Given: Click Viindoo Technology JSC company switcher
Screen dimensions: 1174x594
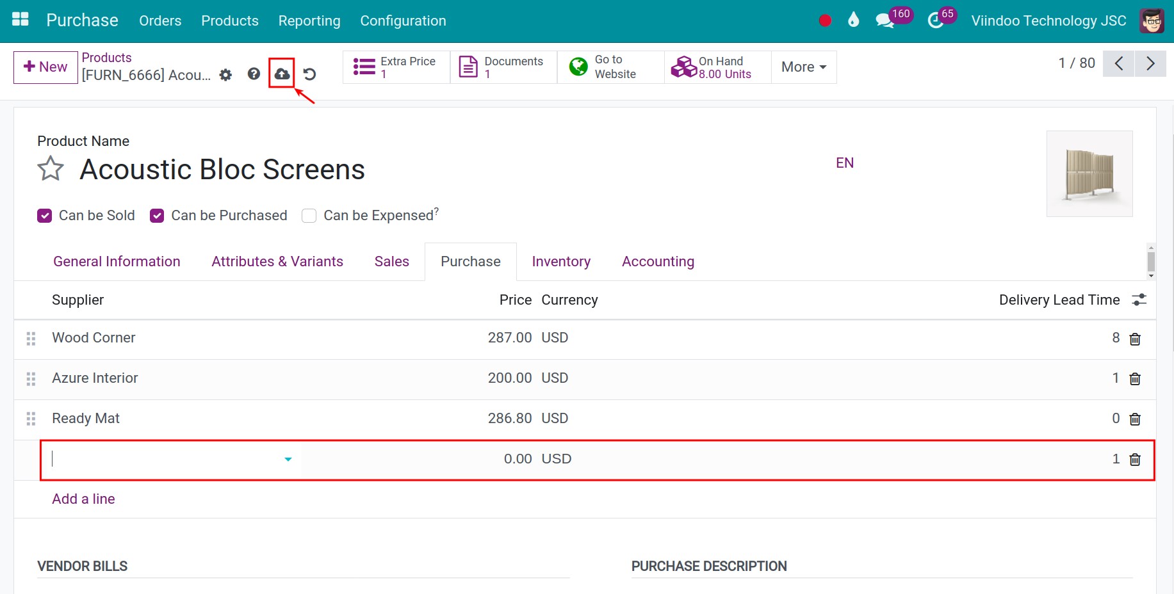Looking at the screenshot, I should (1048, 20).
